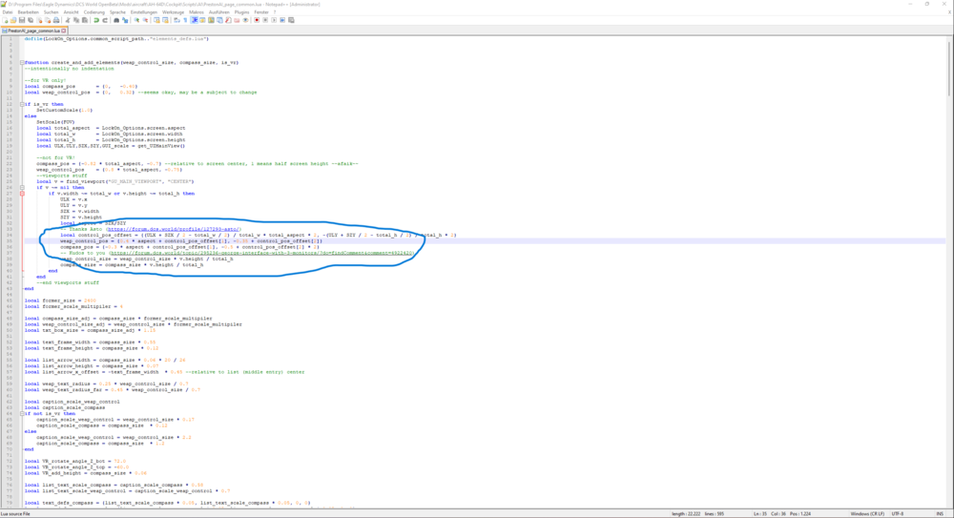The height and width of the screenshot is (518, 954).
Task: Toggle Show All Characters pilcrow icon
Action: (186, 20)
